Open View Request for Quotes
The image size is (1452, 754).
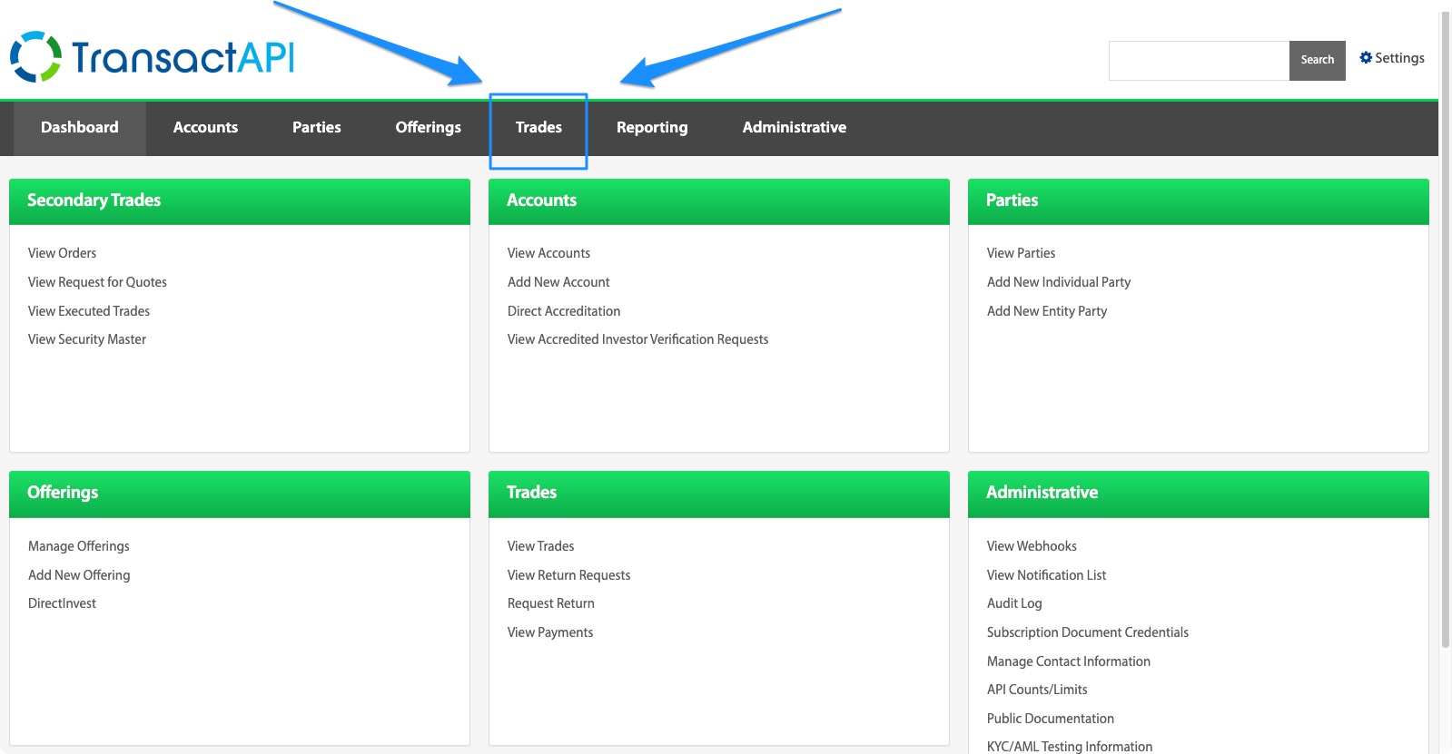97,282
